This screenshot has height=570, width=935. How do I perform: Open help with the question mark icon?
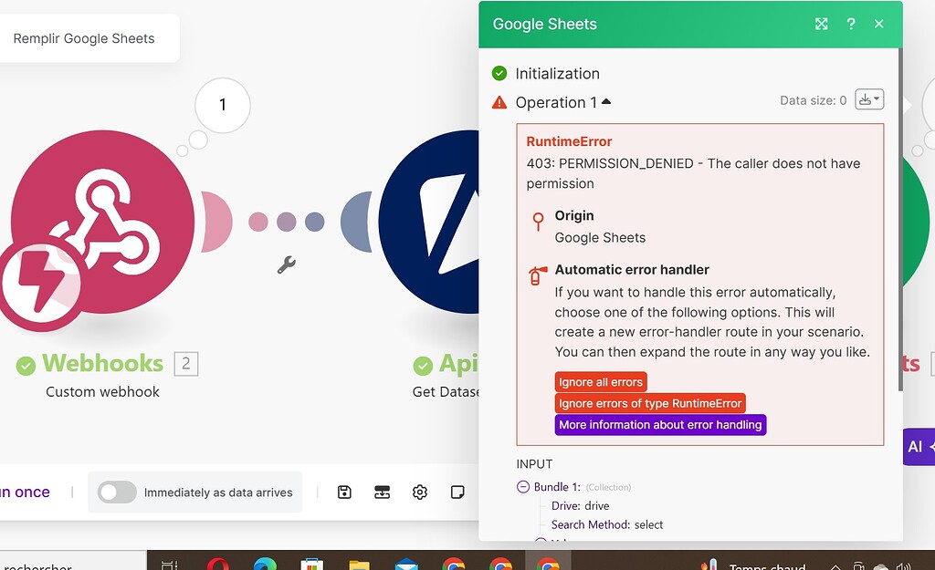850,24
